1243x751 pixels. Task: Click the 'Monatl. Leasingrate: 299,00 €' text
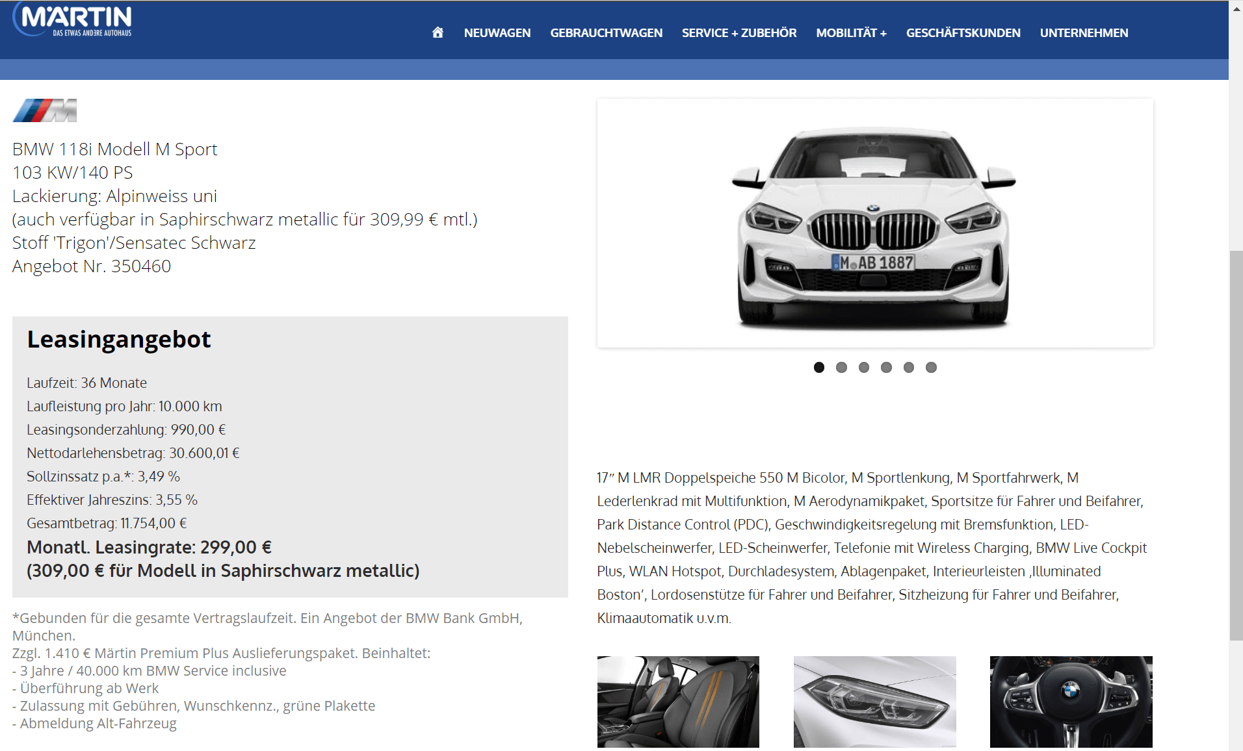[x=149, y=547]
